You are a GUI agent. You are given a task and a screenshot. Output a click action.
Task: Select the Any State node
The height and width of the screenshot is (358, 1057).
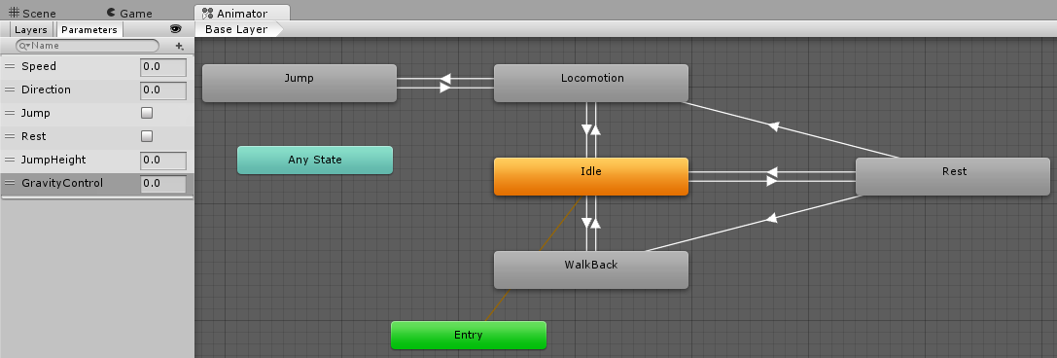(x=315, y=160)
